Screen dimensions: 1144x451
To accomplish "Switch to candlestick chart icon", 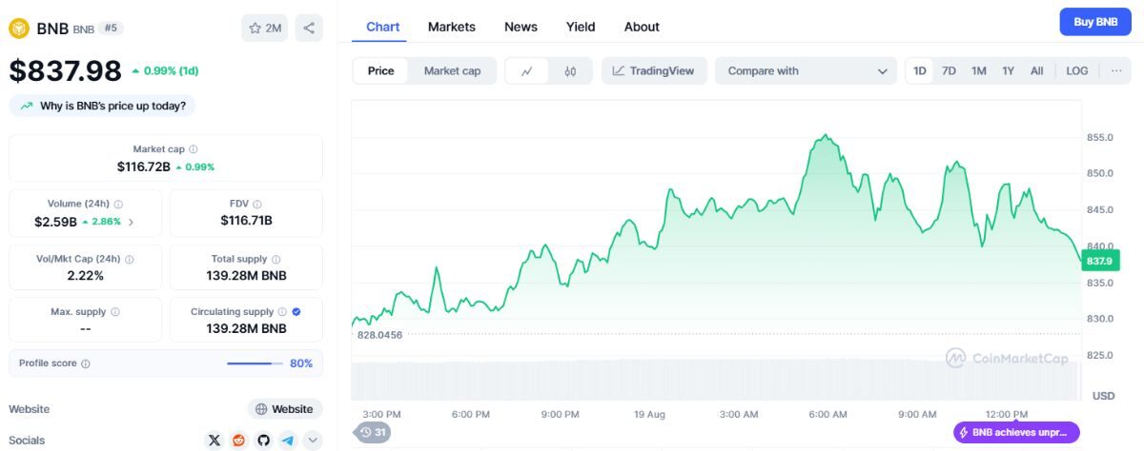I will coord(570,71).
